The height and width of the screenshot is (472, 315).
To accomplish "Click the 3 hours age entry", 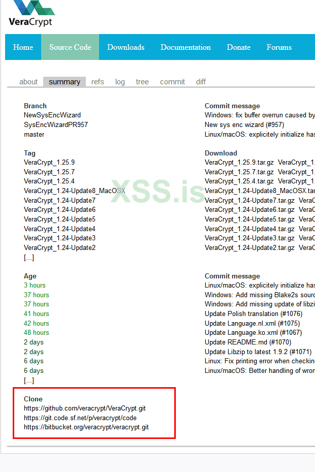I will pos(35,286).
